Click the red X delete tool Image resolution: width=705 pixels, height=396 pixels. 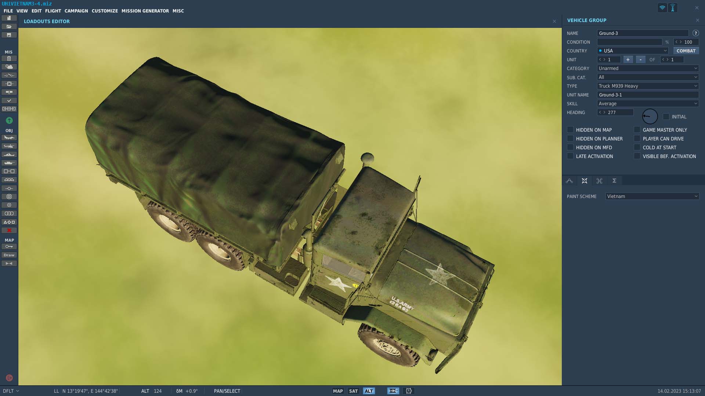[x=9, y=230]
